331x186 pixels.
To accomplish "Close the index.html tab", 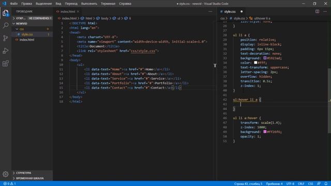I will tap(78, 11).
